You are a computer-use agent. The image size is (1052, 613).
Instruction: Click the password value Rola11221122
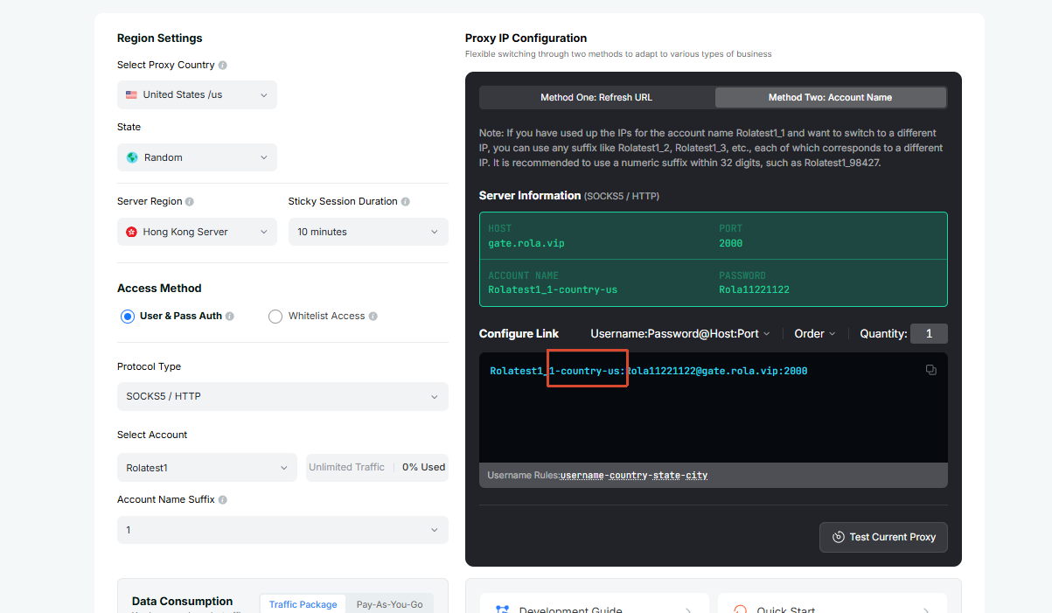[x=754, y=289]
